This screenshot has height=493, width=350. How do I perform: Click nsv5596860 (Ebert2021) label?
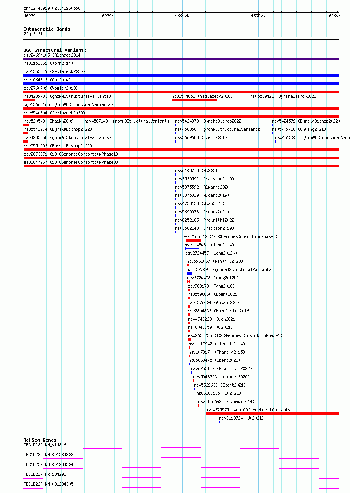click(x=214, y=295)
